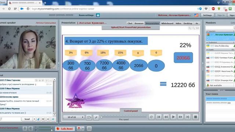The width and height of the screenshot is (235, 132).
Task: Select the room ending in 300 in Your rooms
Action: click(220, 103)
